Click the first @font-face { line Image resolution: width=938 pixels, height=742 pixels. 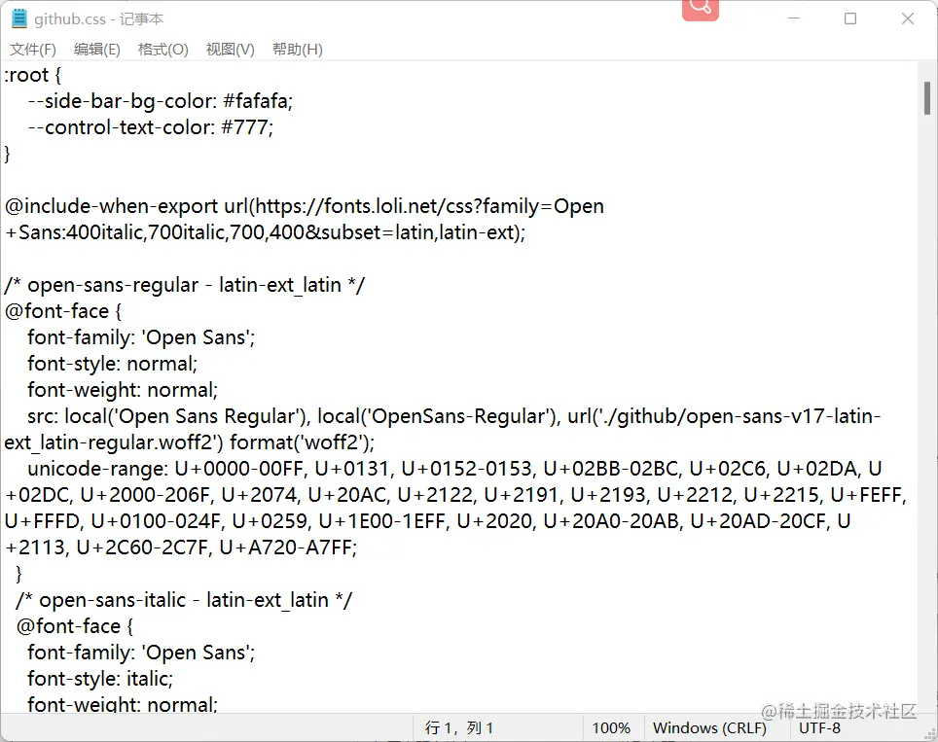coord(63,311)
